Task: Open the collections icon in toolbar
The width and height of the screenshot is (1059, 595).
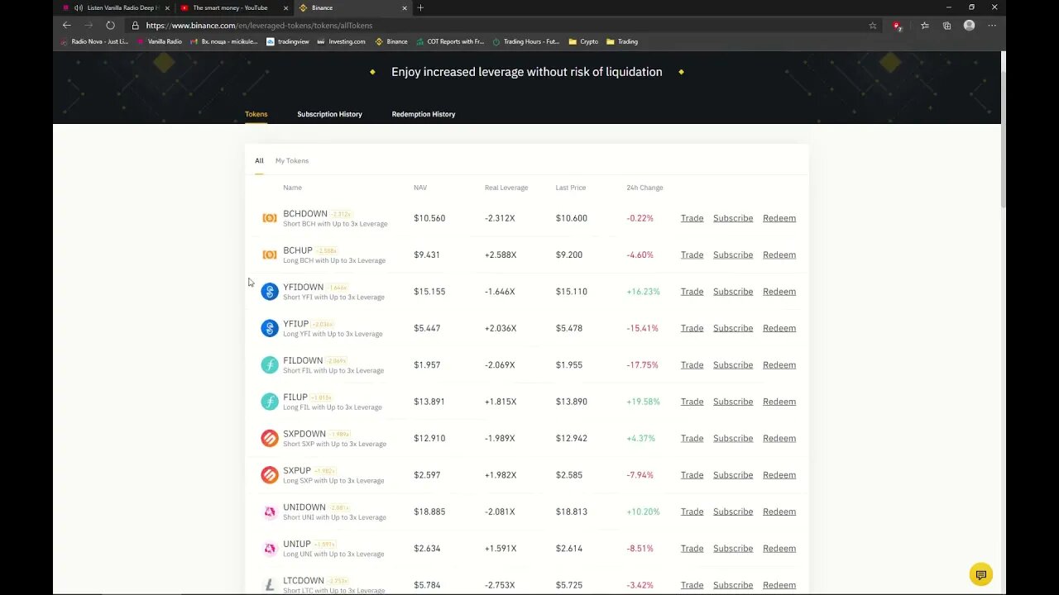Action: click(946, 26)
